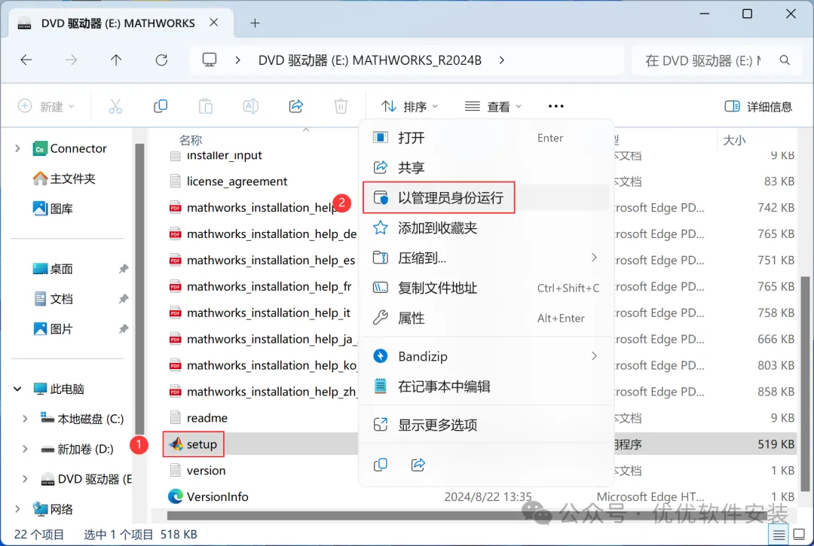Close the DVD drive MATHWORKS tab
814x546 pixels.
click(213, 23)
